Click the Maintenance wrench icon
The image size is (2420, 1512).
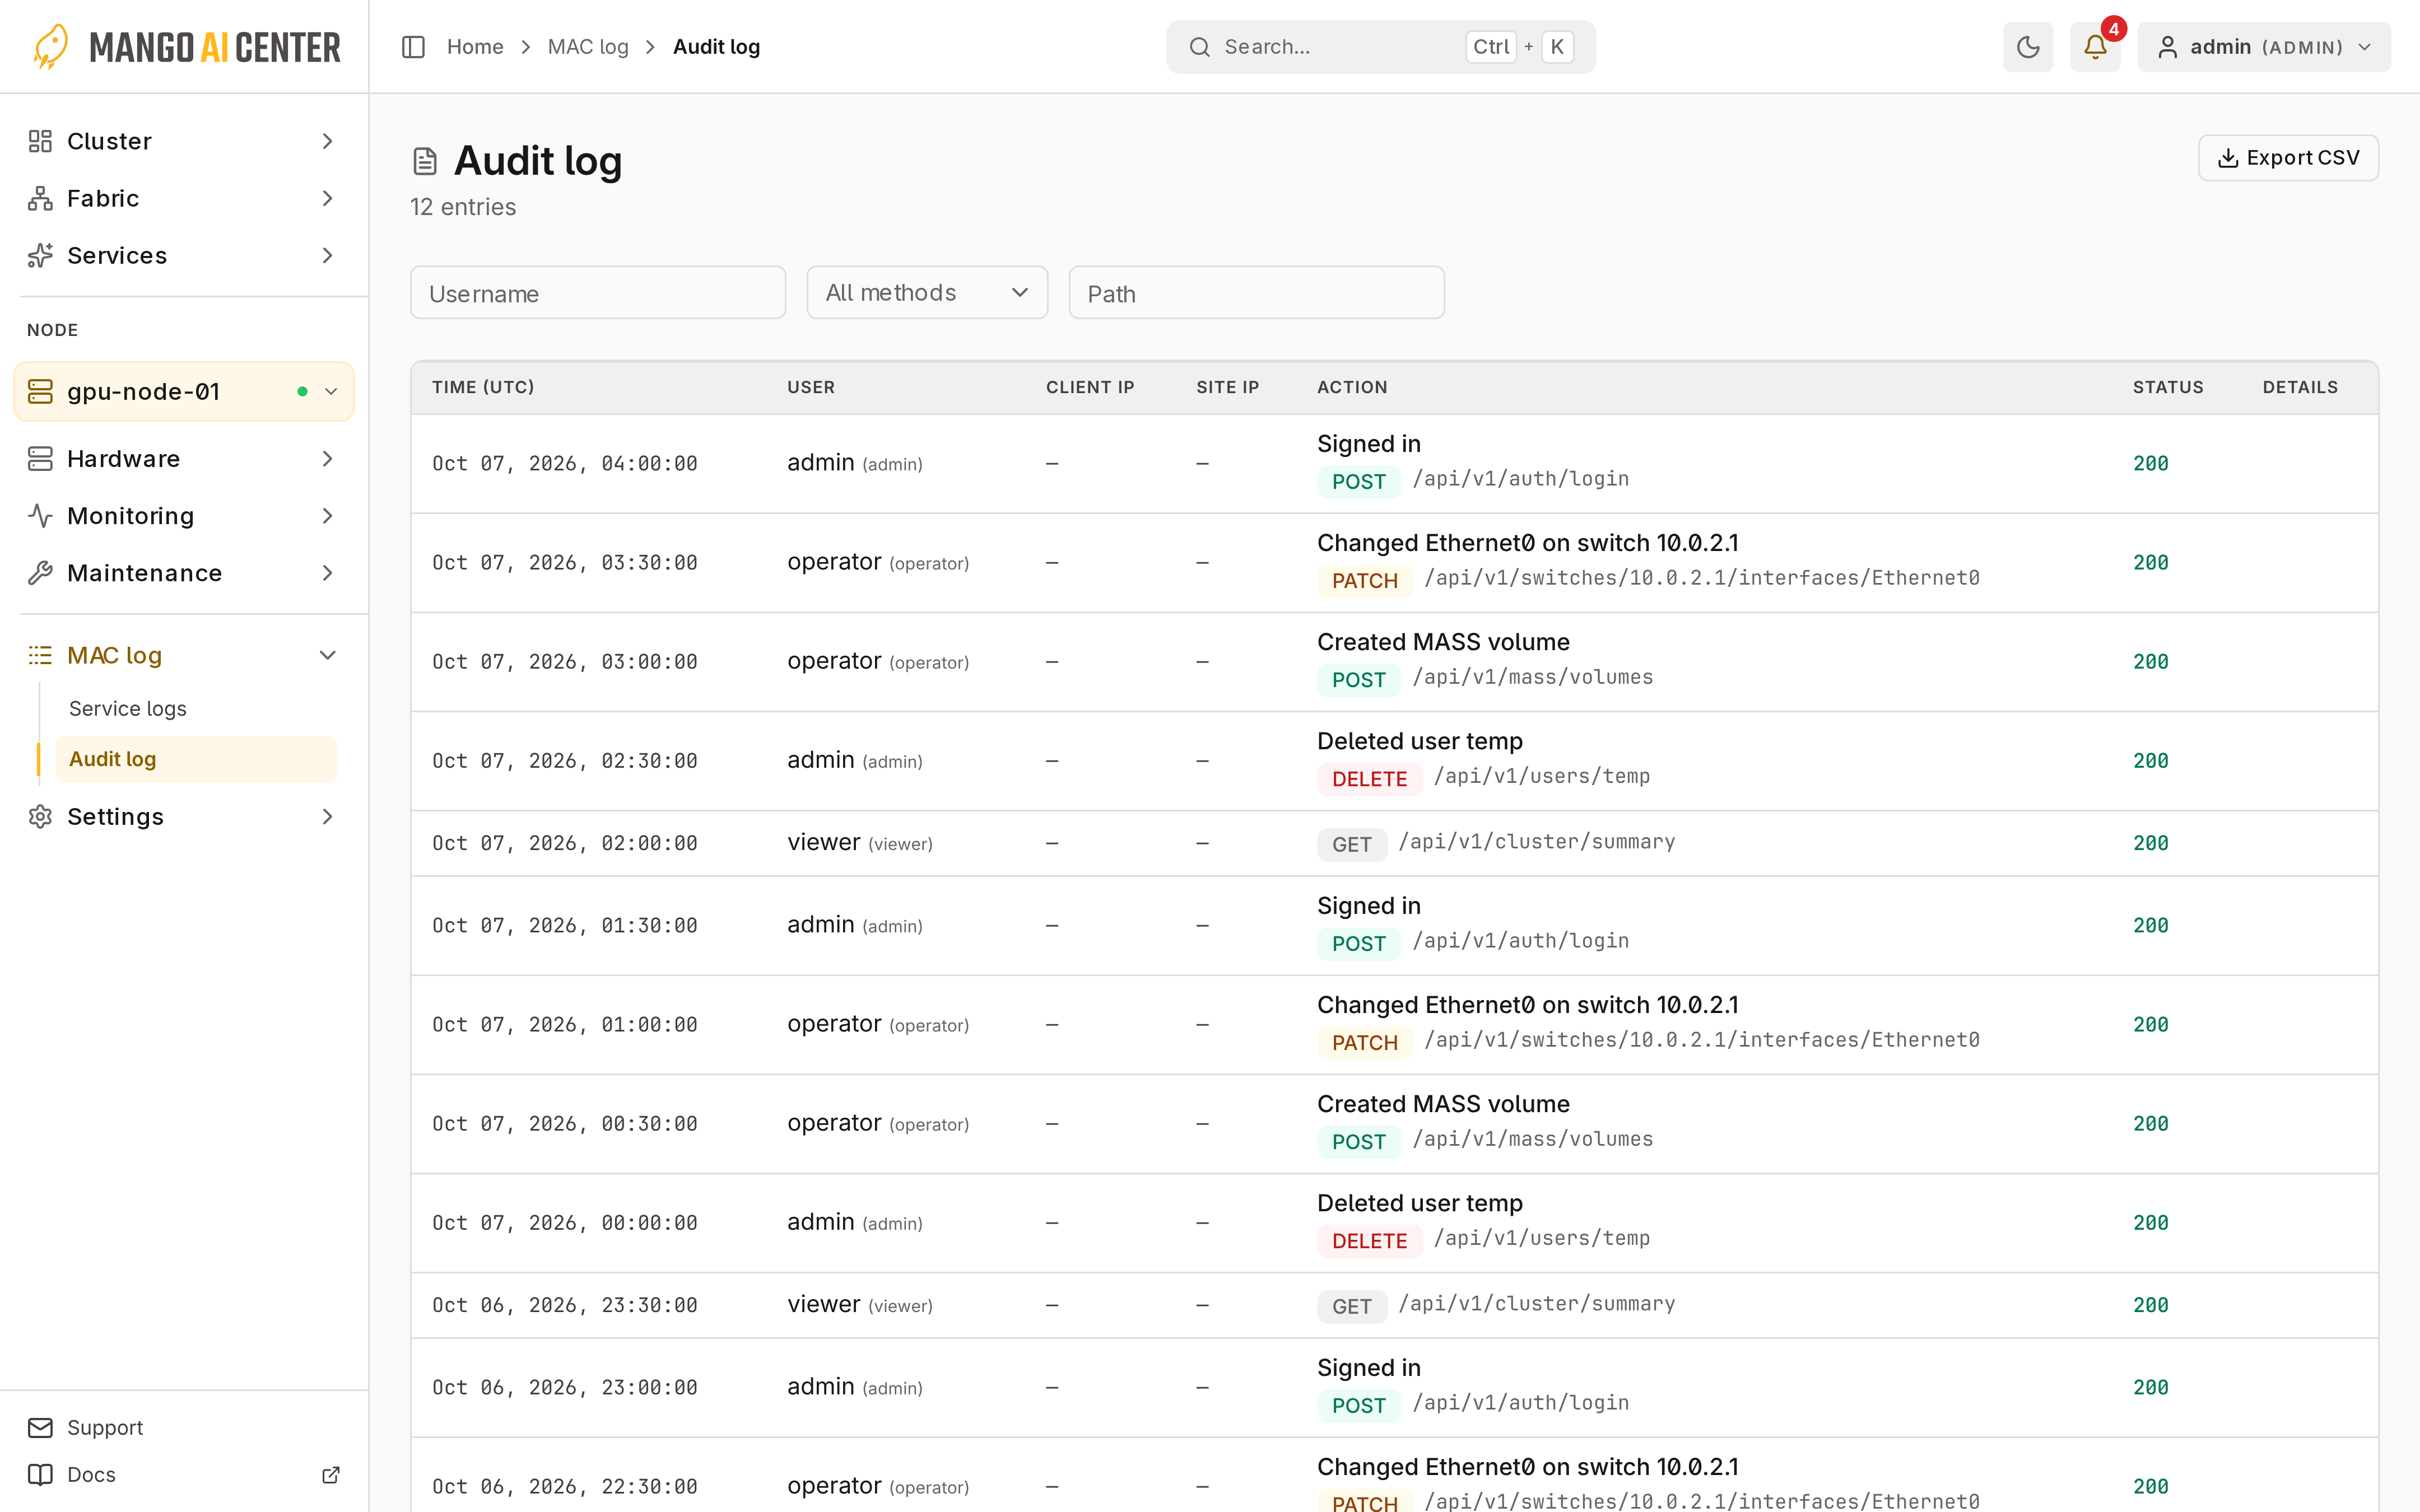coord(40,572)
